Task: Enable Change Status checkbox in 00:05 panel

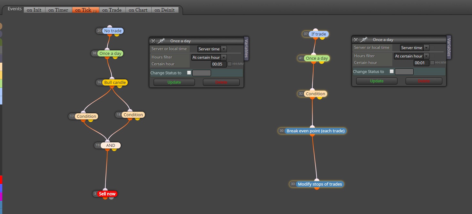Action: (x=189, y=73)
